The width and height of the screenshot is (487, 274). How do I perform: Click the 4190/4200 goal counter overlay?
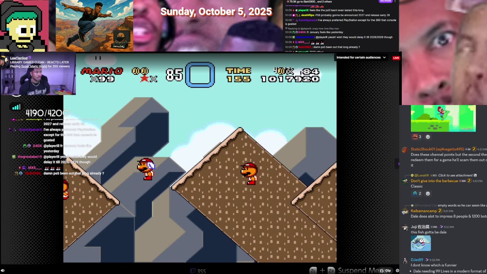coord(47,113)
